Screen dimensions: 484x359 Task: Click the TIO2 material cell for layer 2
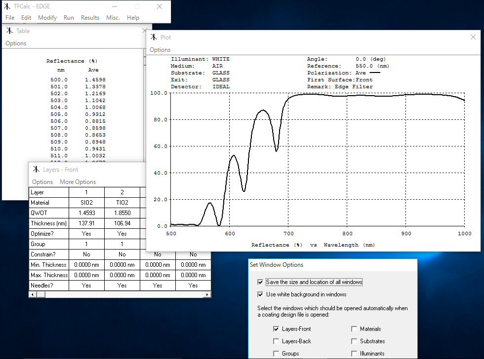122,203
